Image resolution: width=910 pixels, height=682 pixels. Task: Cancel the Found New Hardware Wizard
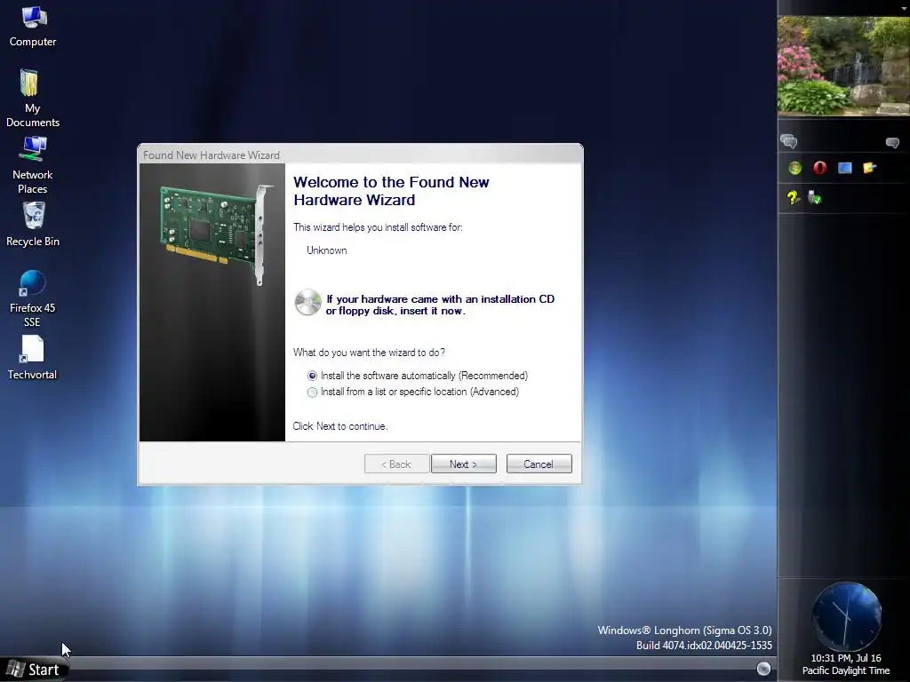(x=539, y=464)
